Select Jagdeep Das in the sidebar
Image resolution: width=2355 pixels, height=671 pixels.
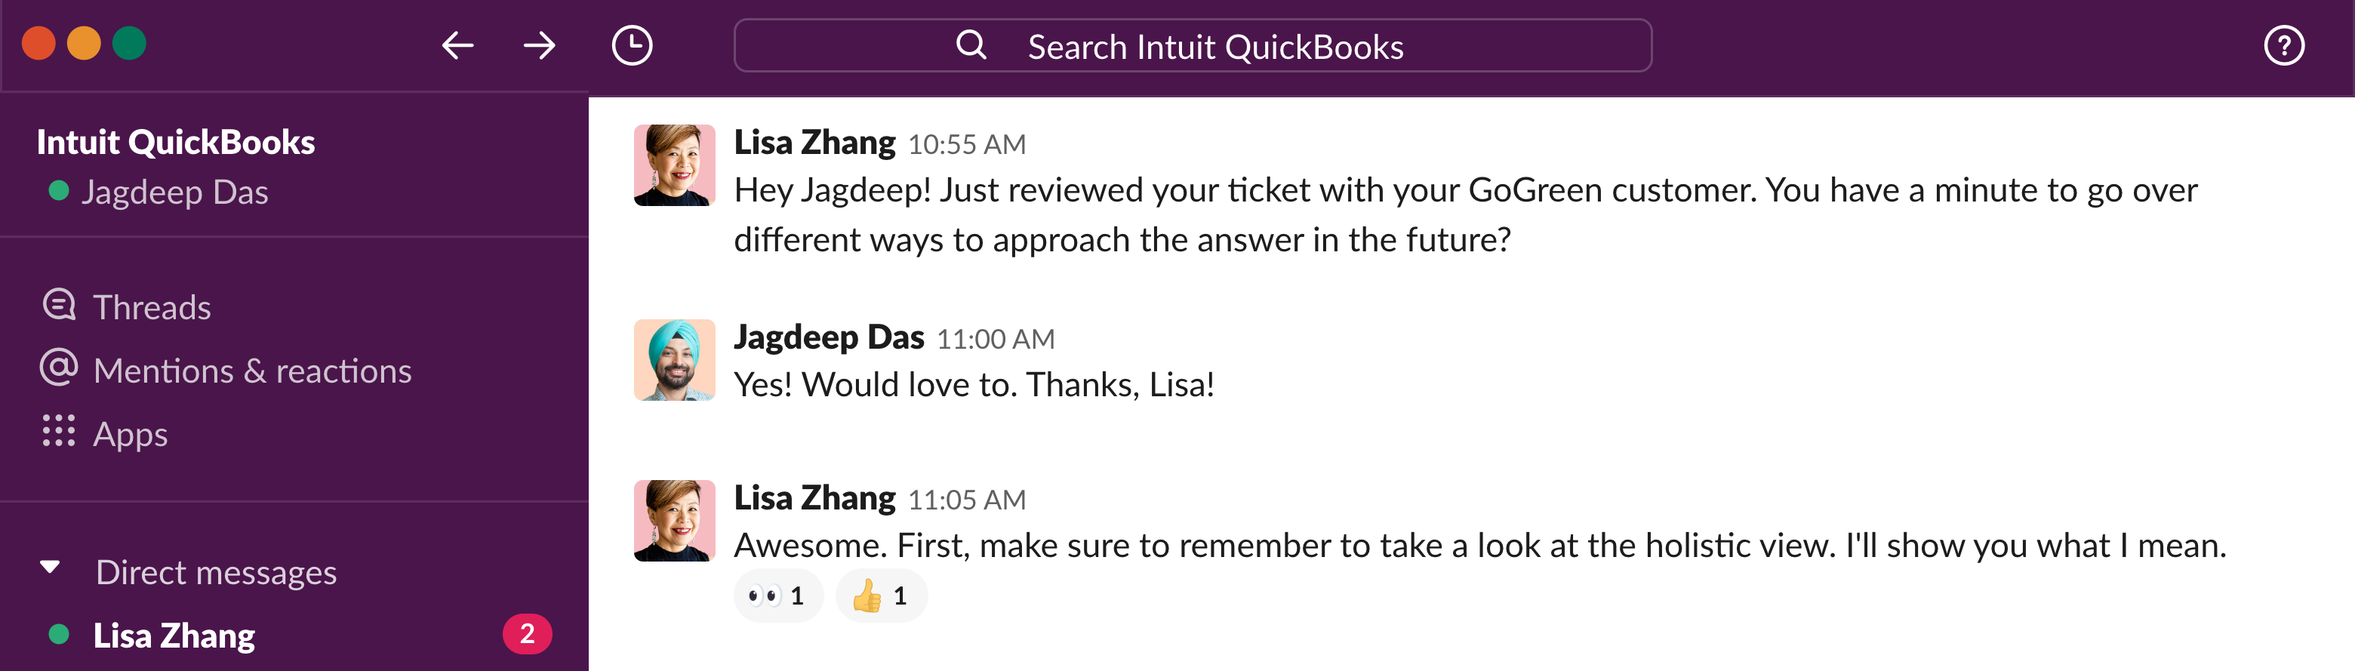tap(174, 191)
